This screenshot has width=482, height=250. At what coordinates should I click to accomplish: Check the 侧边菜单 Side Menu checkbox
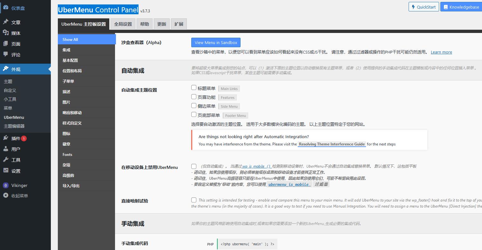[x=194, y=106]
